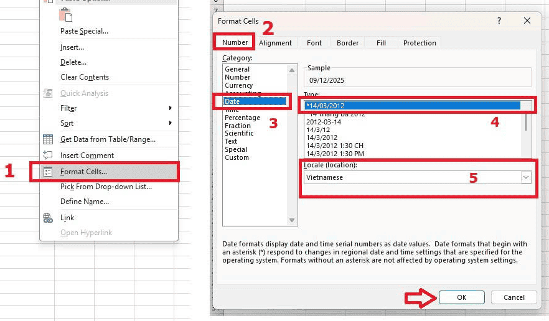The height and width of the screenshot is (321, 549).
Task: Select 14/3/2012 1:30 PM type
Action: click(x=335, y=154)
